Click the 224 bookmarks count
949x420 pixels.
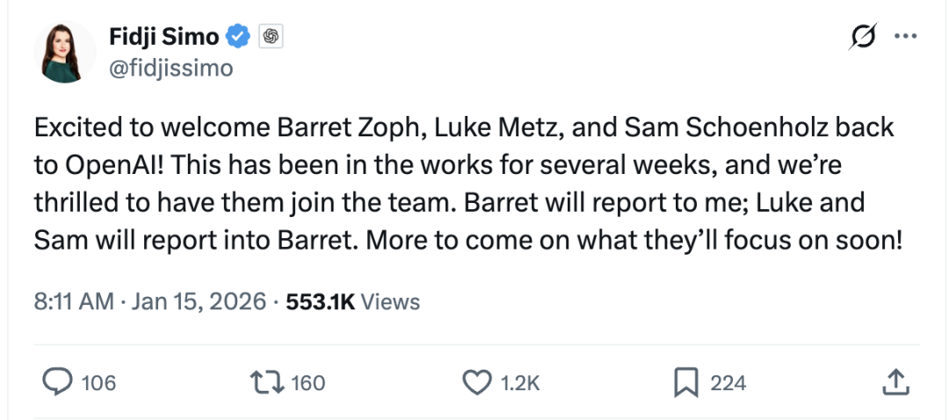[x=728, y=383]
